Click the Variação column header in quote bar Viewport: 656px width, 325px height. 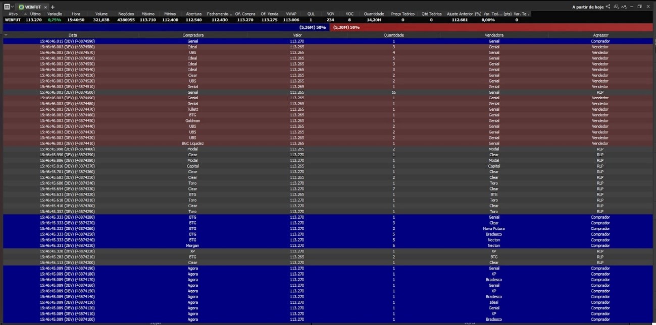[x=55, y=14]
